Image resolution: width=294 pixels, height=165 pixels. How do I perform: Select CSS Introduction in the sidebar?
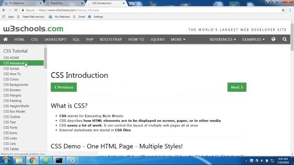click(22, 63)
